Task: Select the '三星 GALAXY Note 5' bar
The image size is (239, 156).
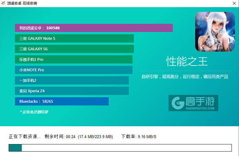Action: coord(74,39)
